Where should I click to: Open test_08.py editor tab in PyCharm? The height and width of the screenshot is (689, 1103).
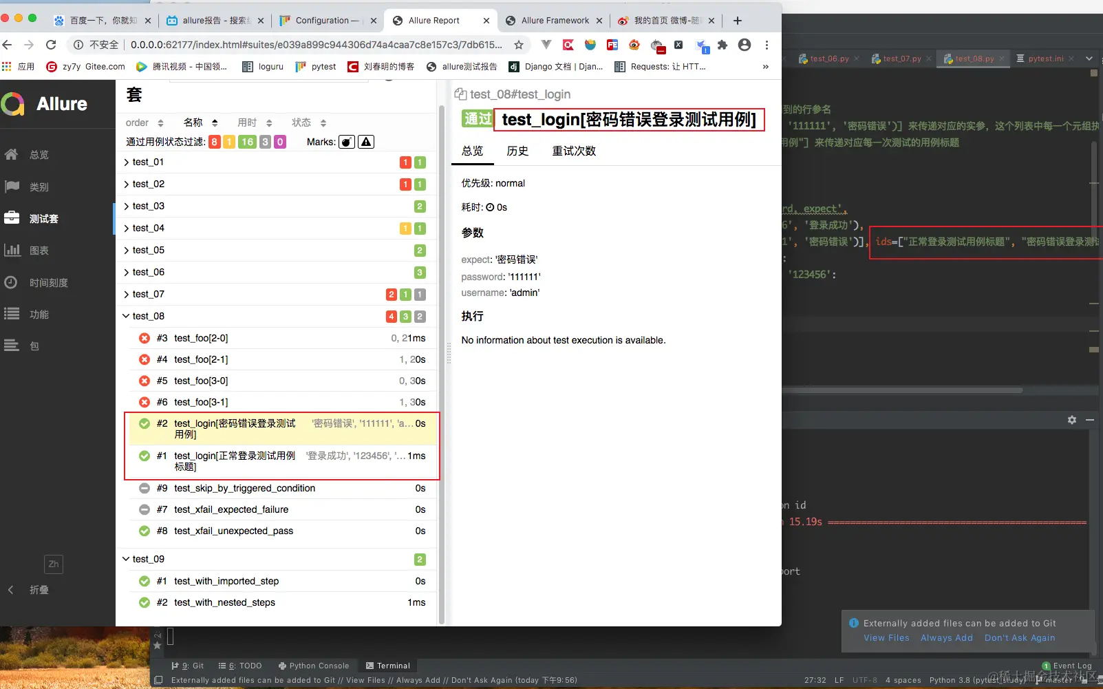click(x=972, y=59)
